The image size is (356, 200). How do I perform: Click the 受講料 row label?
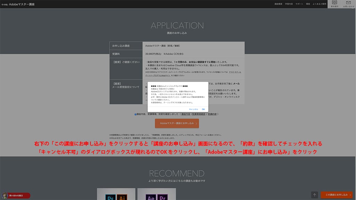click(x=116, y=54)
